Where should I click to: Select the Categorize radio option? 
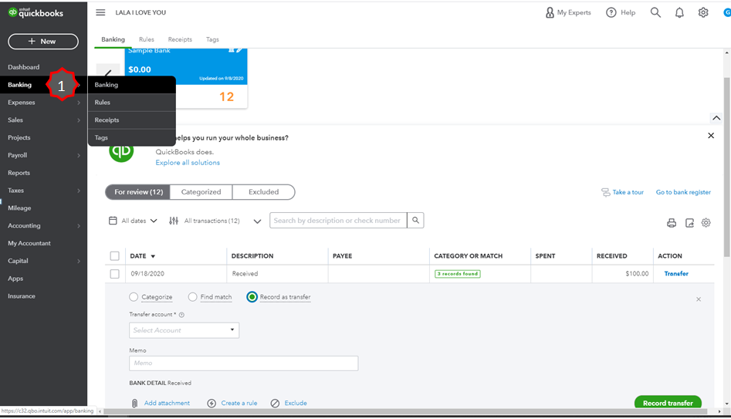tap(134, 297)
